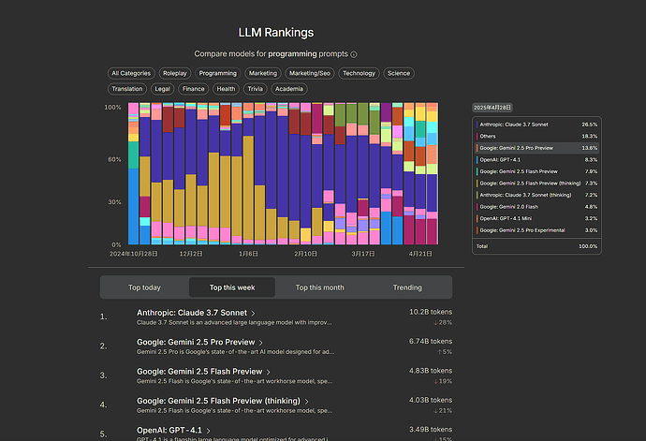Click the 3.49B tokens value
Viewport: 646px width, 441px height.
coord(431,429)
